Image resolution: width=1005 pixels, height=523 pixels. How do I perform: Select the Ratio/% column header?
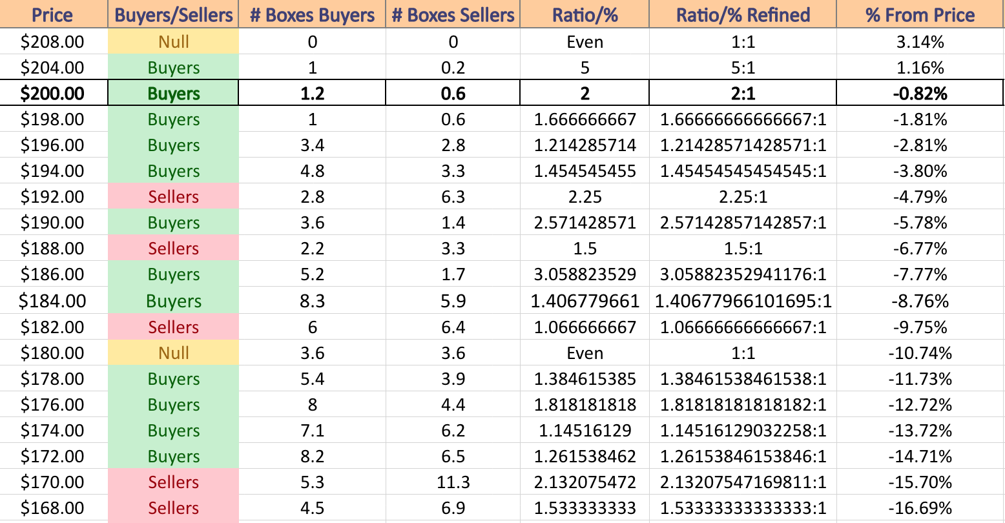(585, 14)
